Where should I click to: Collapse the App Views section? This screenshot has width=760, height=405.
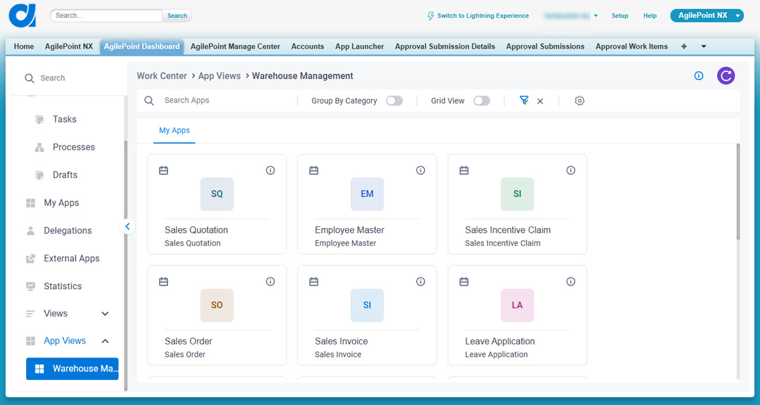tap(105, 341)
